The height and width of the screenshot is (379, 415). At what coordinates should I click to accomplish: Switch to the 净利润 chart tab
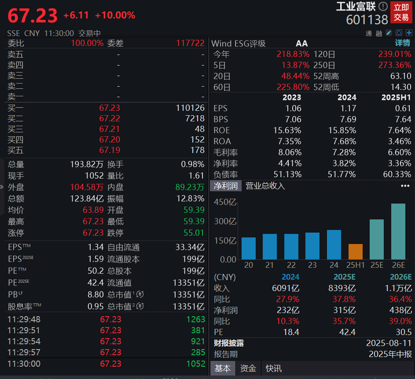click(226, 186)
